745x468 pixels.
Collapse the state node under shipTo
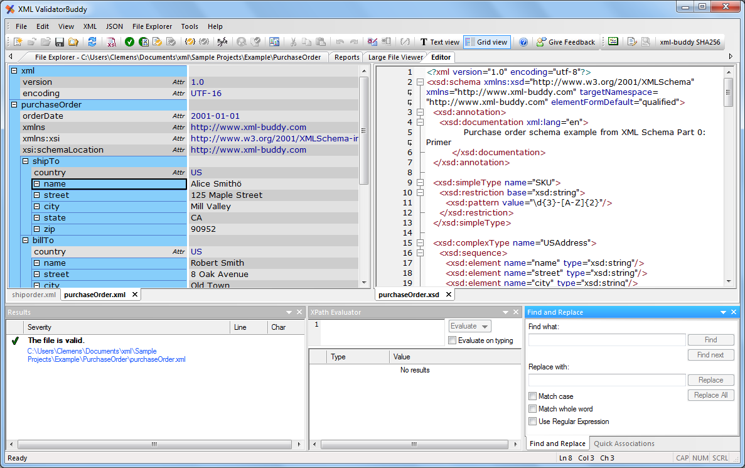click(x=36, y=218)
